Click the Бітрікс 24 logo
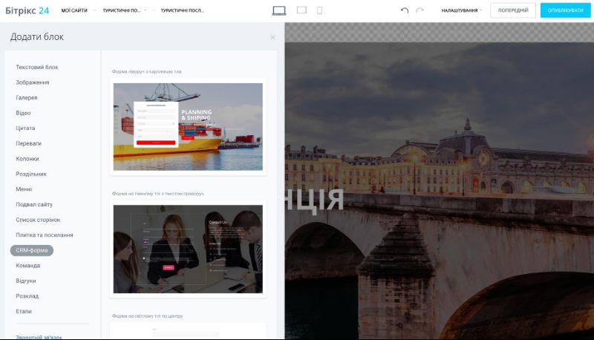Screen dimensions: 594x340 [27, 10]
